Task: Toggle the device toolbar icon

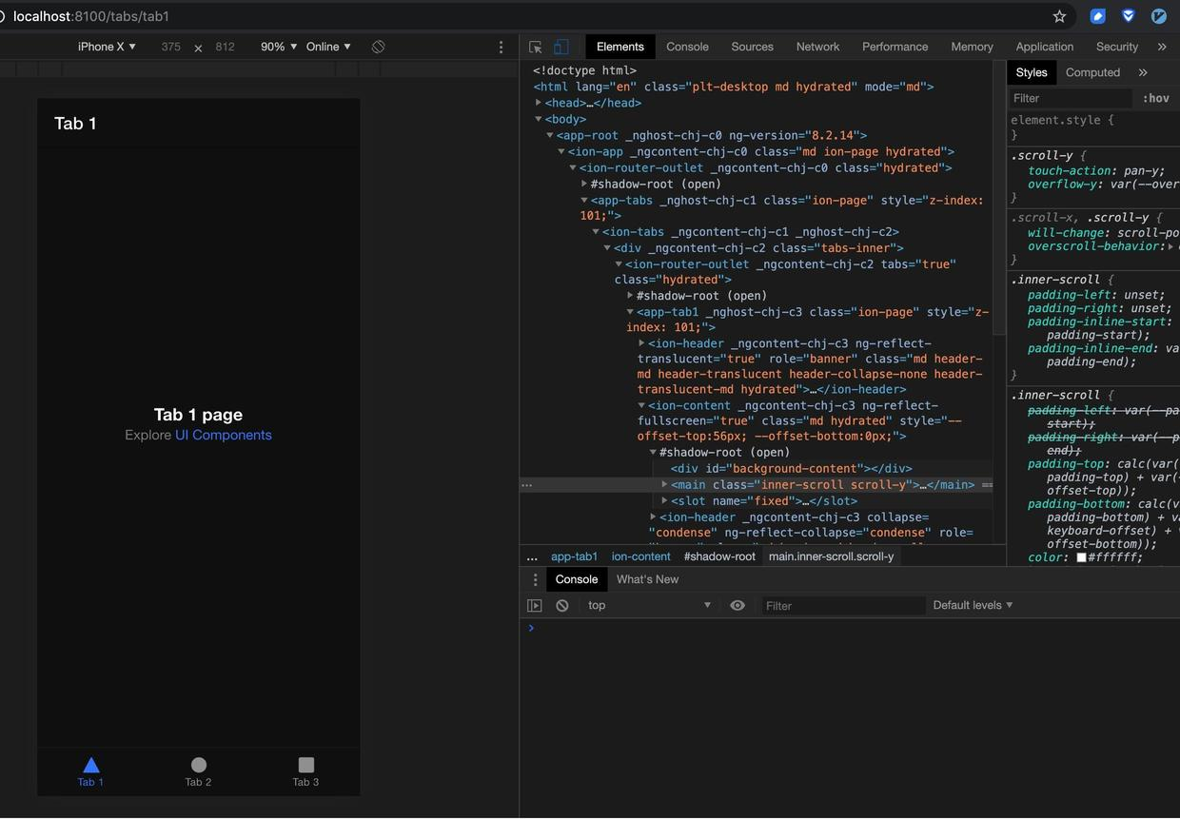Action: point(561,47)
